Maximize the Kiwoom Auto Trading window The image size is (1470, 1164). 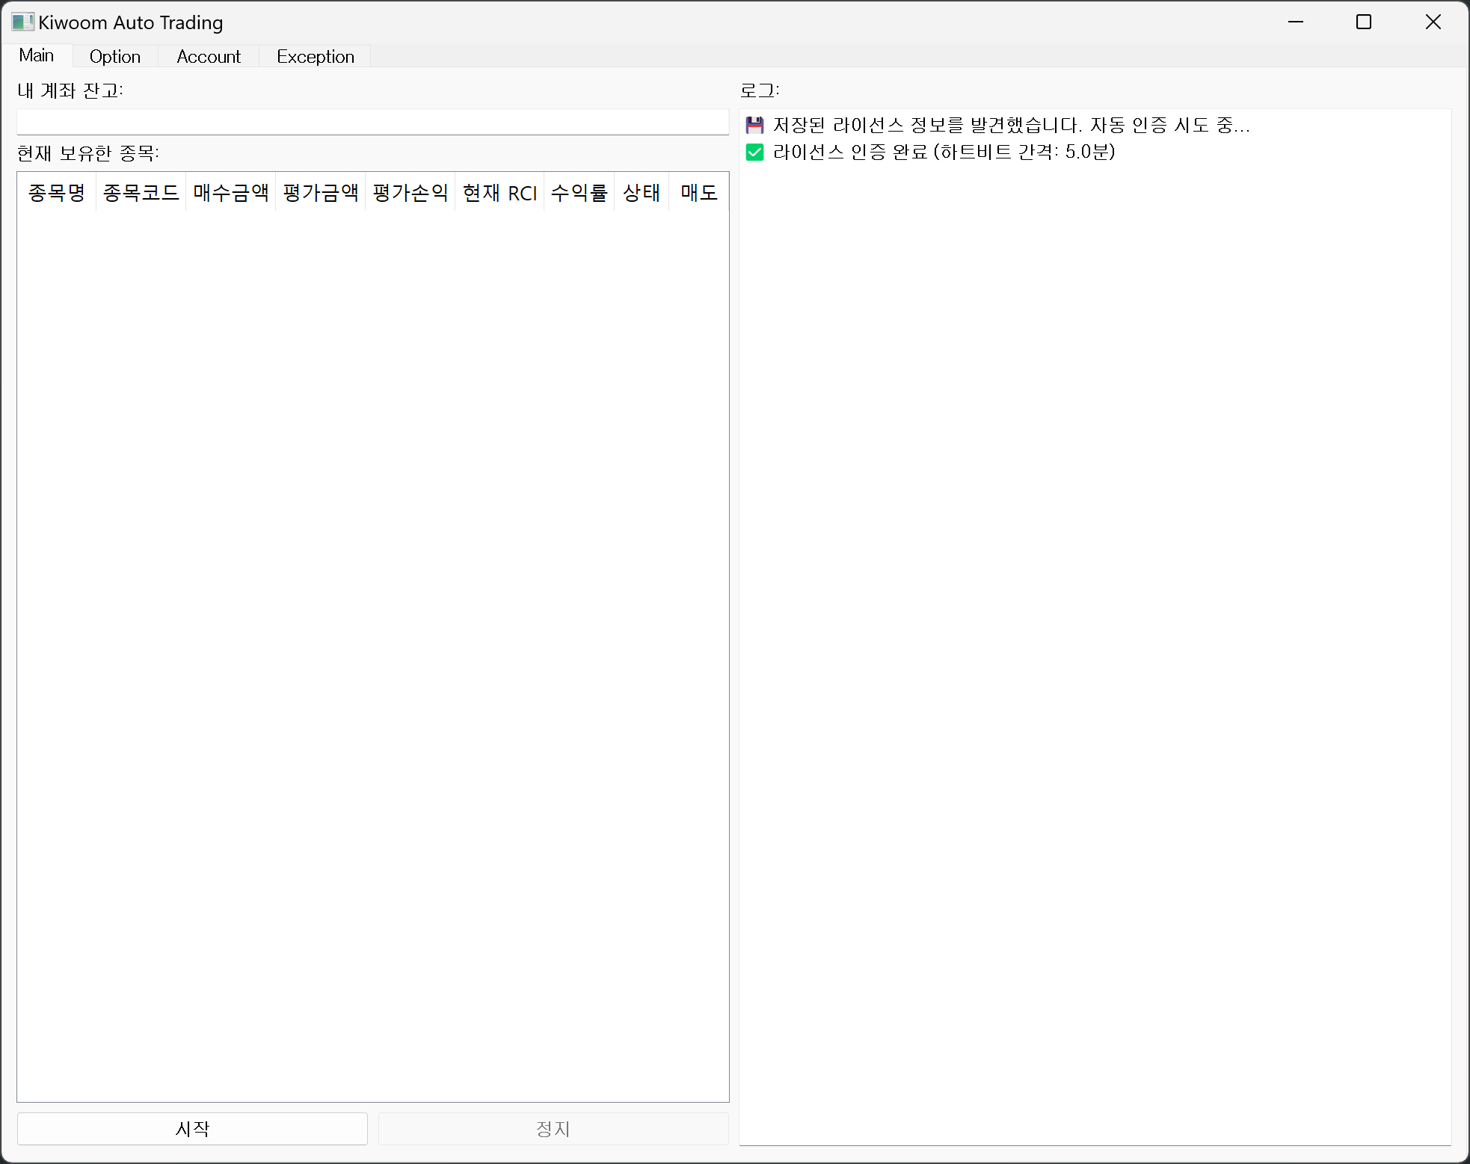pos(1364,22)
